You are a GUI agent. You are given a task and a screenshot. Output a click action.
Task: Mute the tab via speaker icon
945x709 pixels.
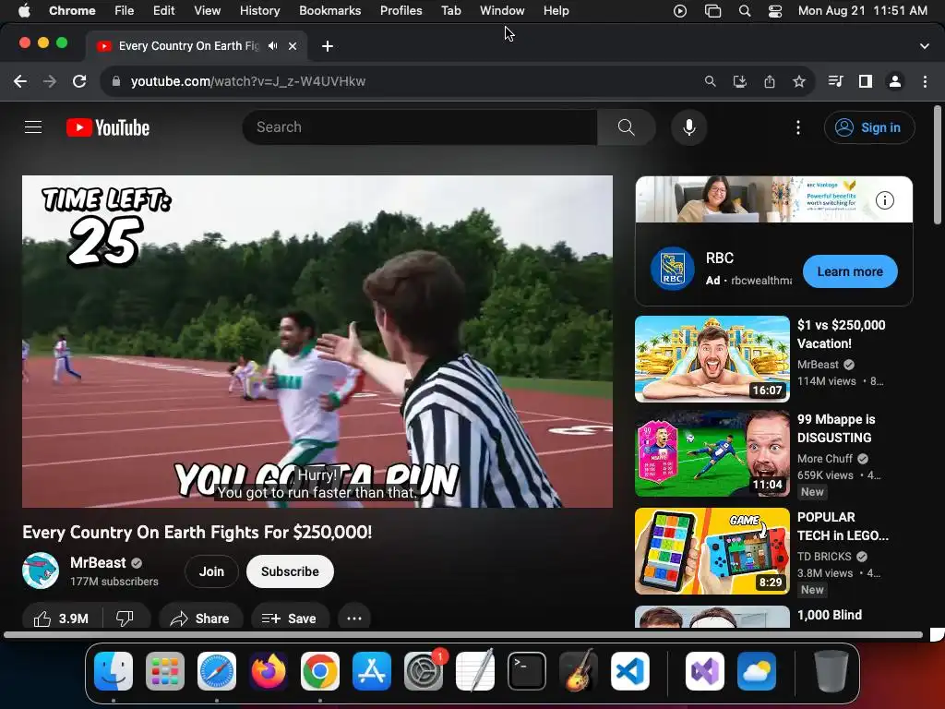273,46
